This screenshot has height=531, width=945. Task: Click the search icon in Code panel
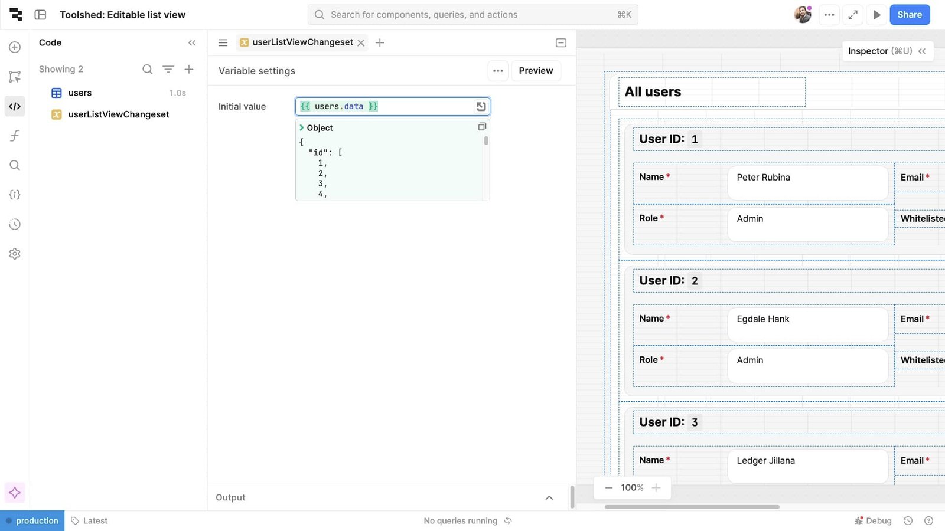coord(148,69)
